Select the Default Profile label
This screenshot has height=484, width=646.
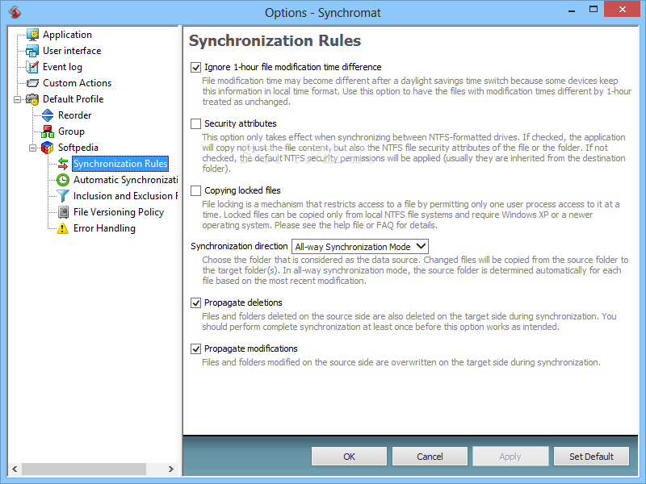tap(73, 99)
